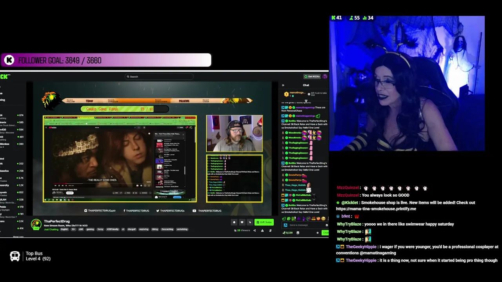The height and width of the screenshot is (282, 502).
Task: Expand the gift leaderboard chevron in chat
Action: (306, 100)
